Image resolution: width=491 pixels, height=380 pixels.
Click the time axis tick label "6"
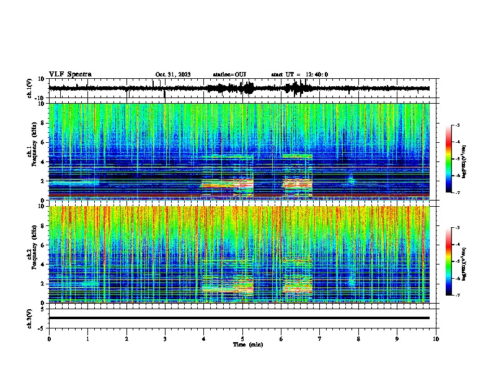click(x=281, y=339)
